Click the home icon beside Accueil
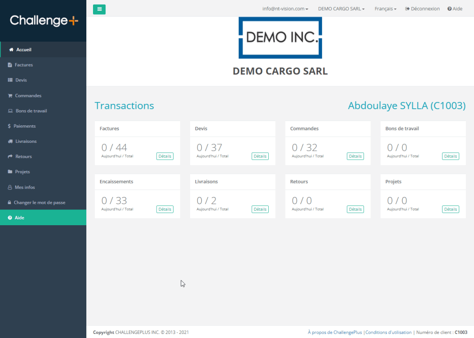The image size is (474, 338). 12,50
